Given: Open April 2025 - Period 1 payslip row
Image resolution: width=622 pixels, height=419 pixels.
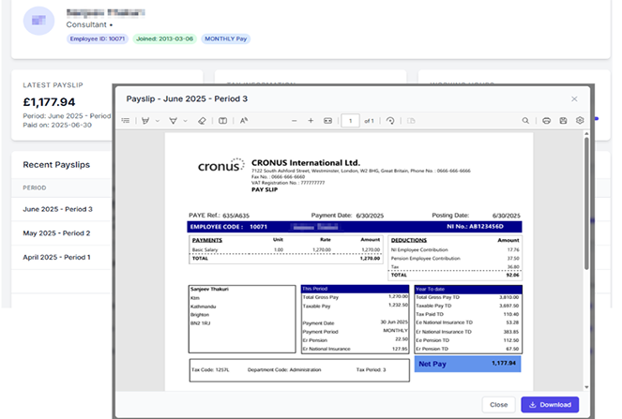Looking at the screenshot, I should [x=62, y=257].
